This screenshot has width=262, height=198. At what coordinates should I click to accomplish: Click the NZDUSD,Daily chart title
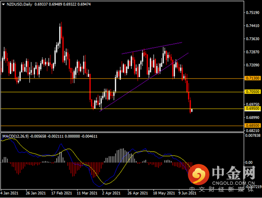click(19, 4)
